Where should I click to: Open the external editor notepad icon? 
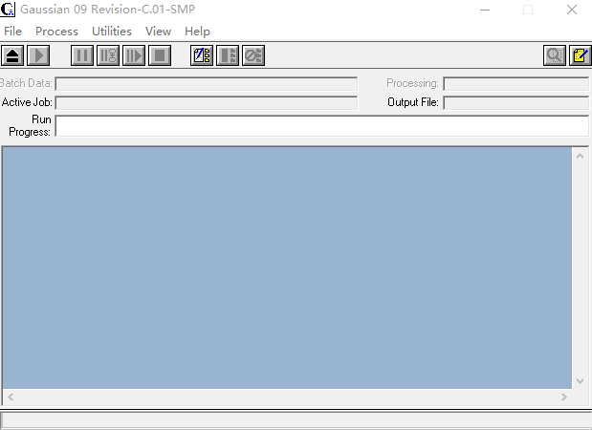580,55
